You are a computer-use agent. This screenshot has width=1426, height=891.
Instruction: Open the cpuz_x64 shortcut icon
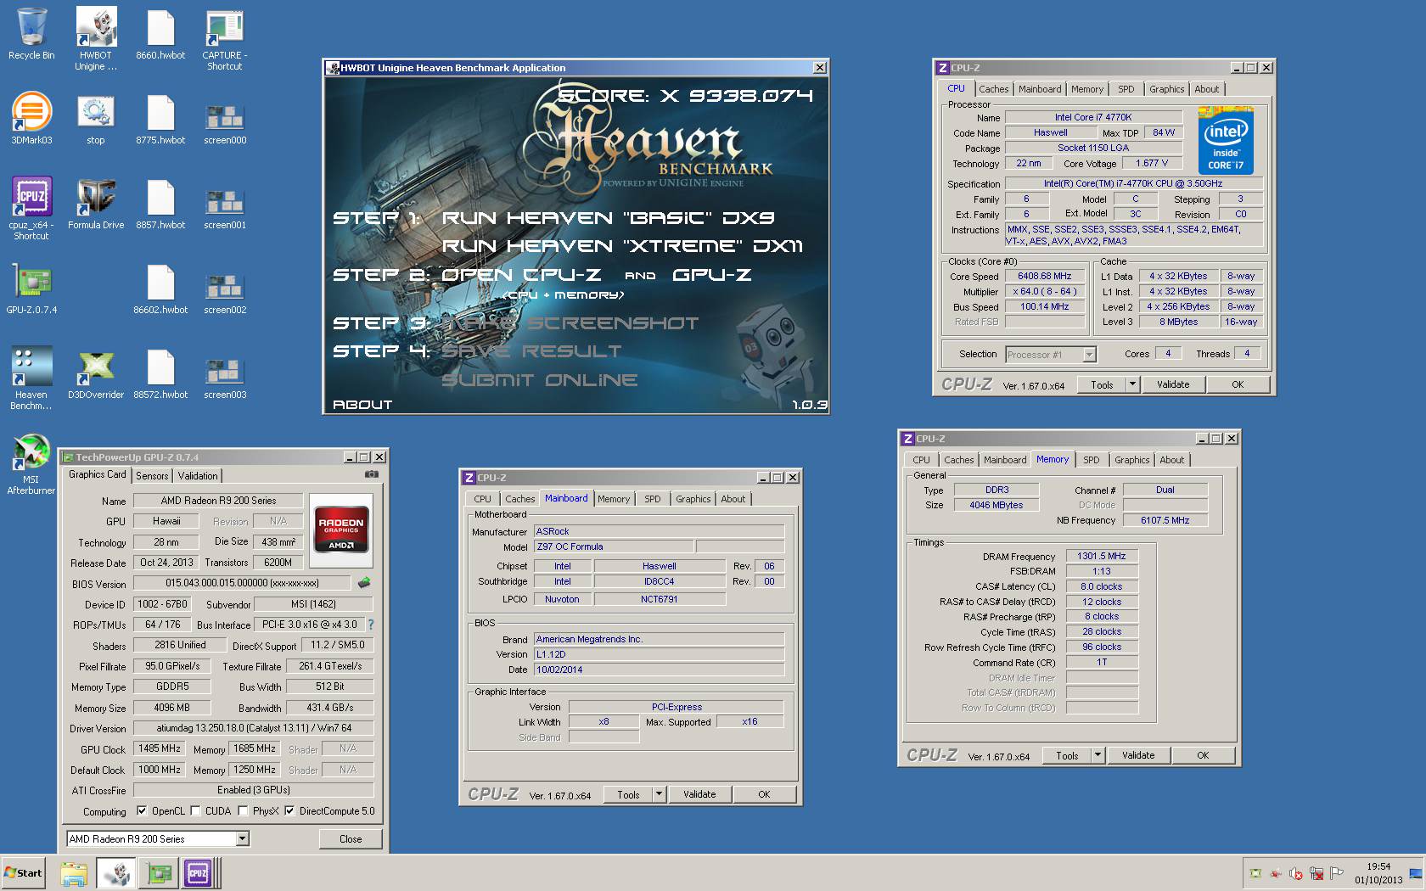tap(31, 208)
